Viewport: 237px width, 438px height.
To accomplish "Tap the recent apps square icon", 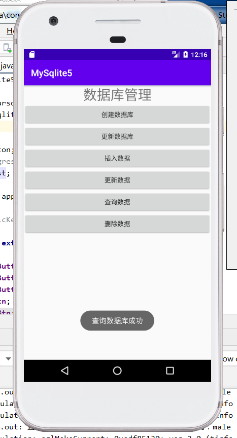I will click(170, 371).
